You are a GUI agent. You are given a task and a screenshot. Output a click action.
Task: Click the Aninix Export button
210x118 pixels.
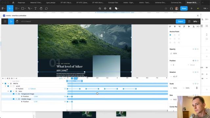(180, 21)
